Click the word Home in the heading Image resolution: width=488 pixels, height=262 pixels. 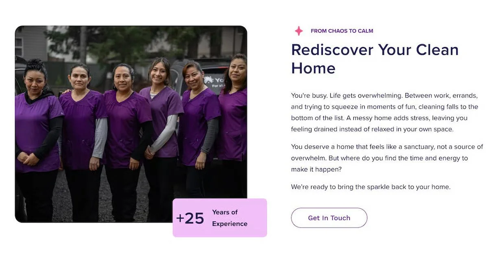[313, 68]
